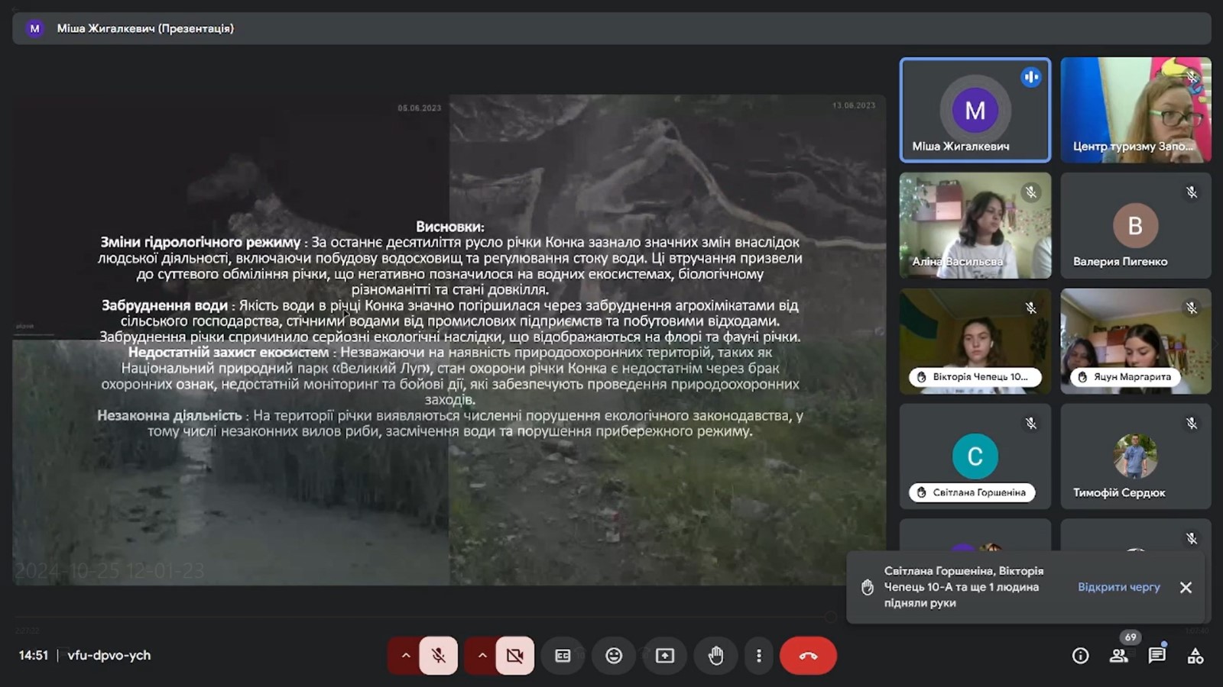Open the chat panel
The image size is (1223, 687).
(1156, 656)
